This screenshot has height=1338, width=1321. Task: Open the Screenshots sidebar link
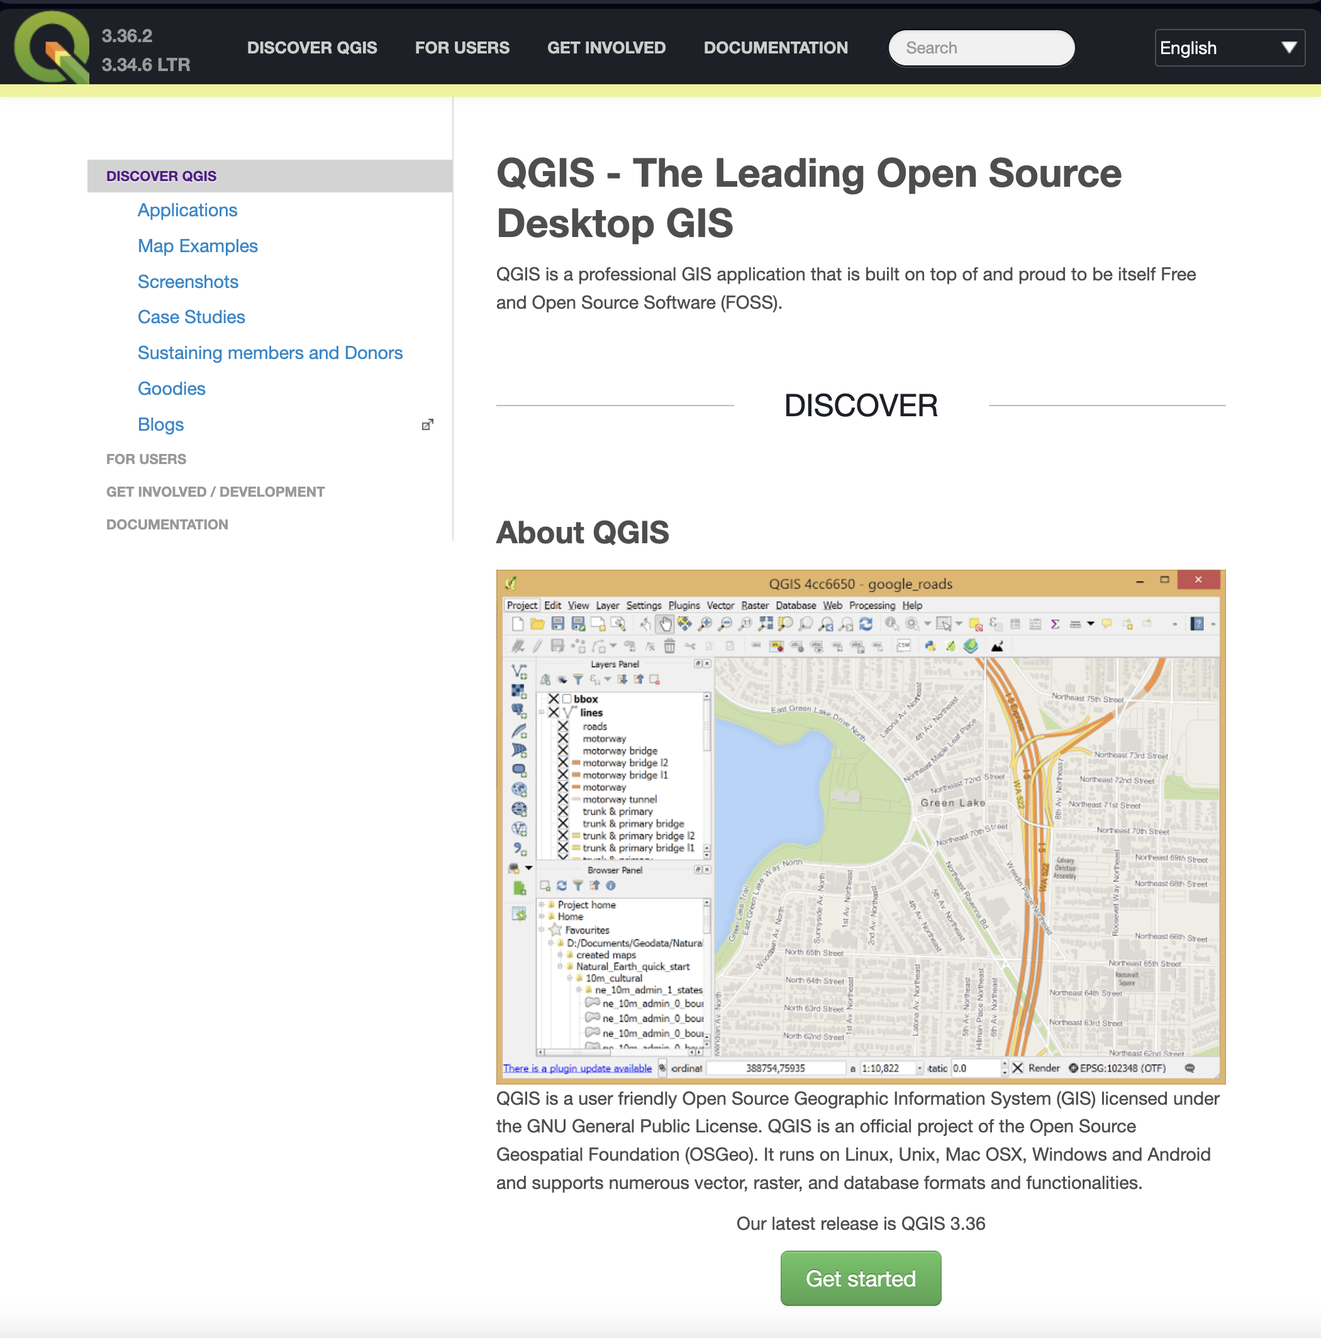187,282
